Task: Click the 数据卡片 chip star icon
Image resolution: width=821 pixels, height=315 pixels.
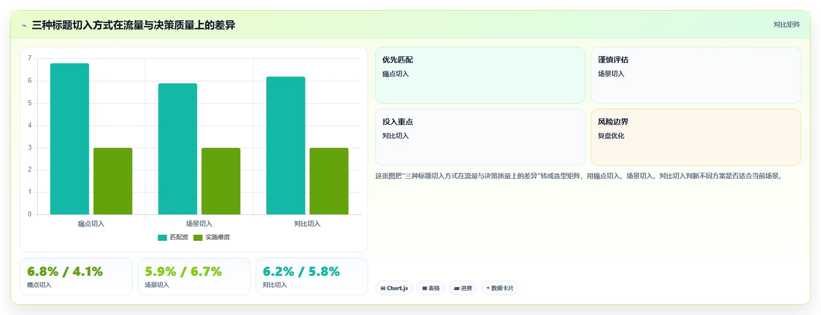Action: 488,288
